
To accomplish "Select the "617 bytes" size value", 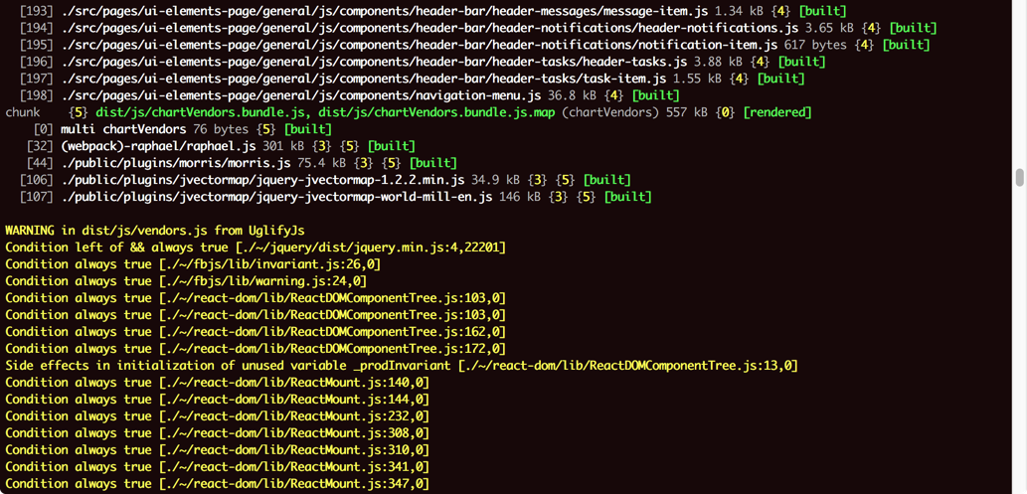I will 815,45.
